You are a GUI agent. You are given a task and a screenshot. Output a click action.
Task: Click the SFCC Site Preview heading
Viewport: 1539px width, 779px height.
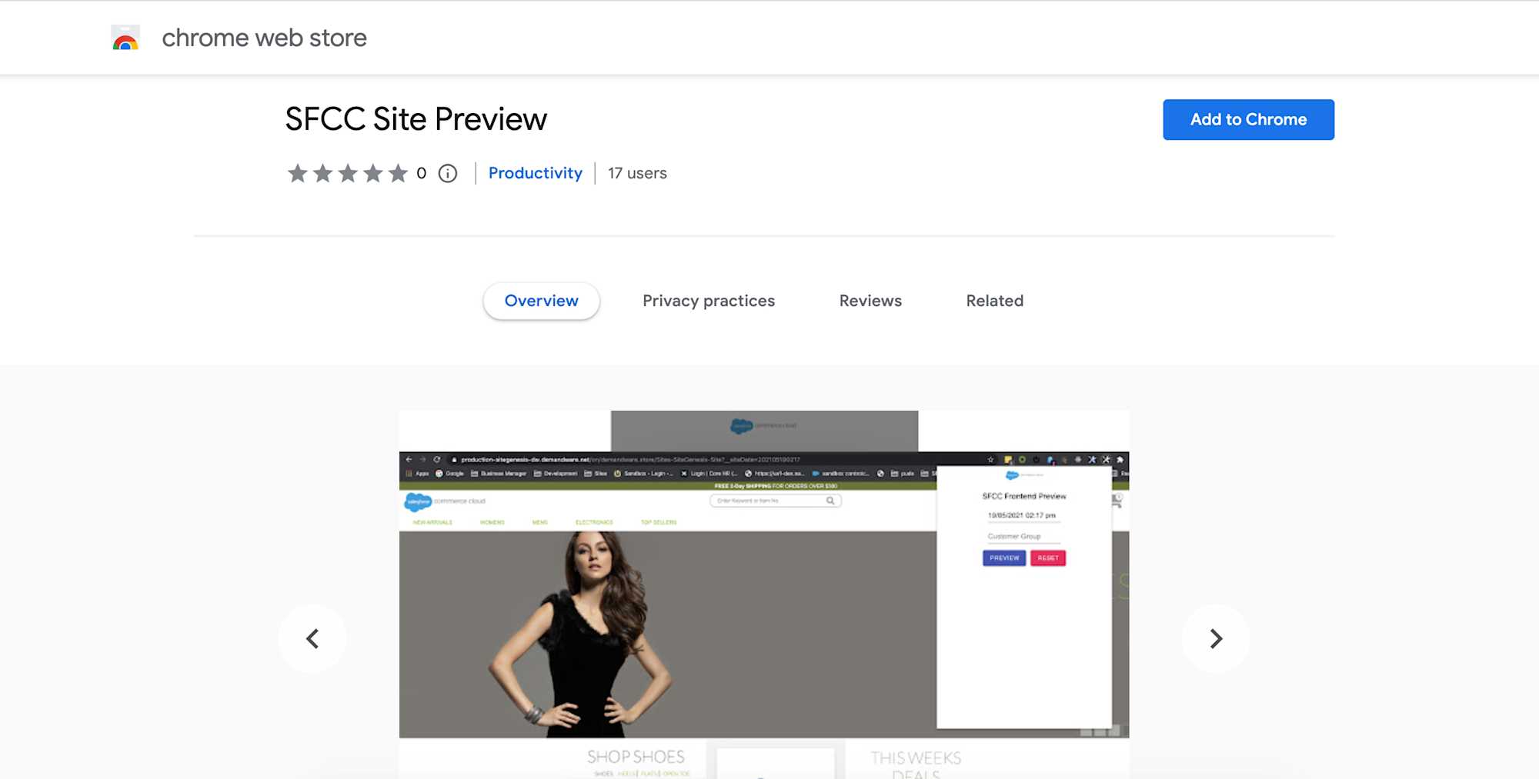pos(416,119)
